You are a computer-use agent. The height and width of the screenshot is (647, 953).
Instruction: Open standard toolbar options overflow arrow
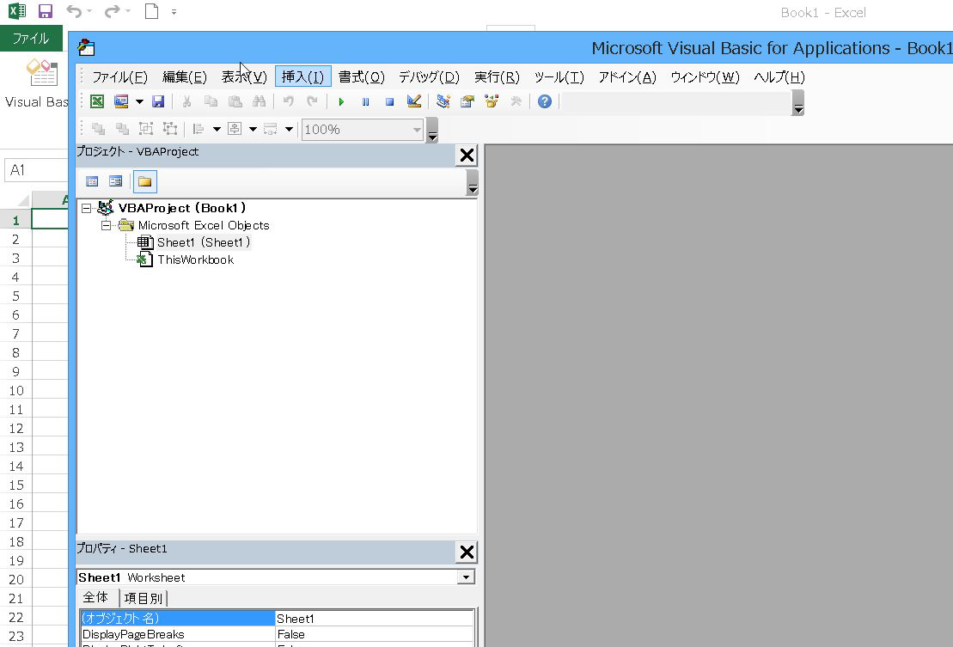click(x=798, y=102)
